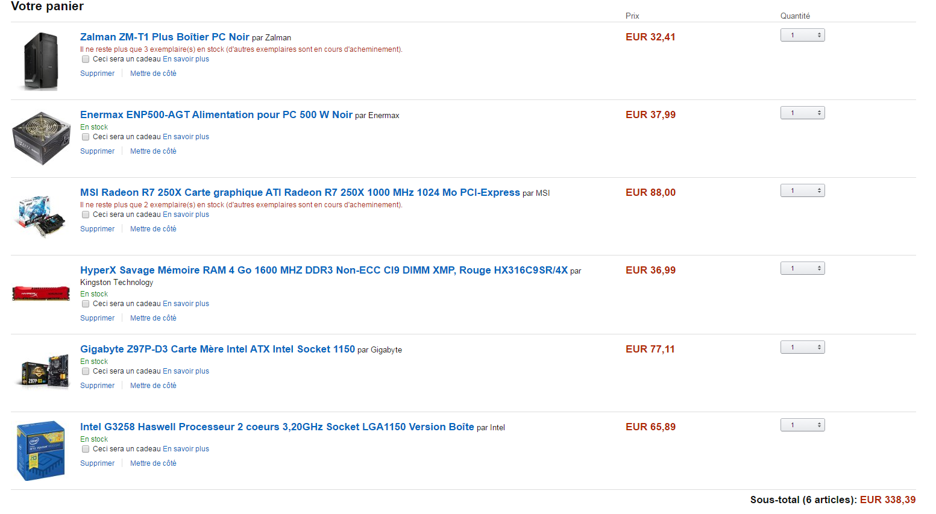Check gift box for MSI Radeon R7 250X
936x514 pixels.
pos(86,215)
